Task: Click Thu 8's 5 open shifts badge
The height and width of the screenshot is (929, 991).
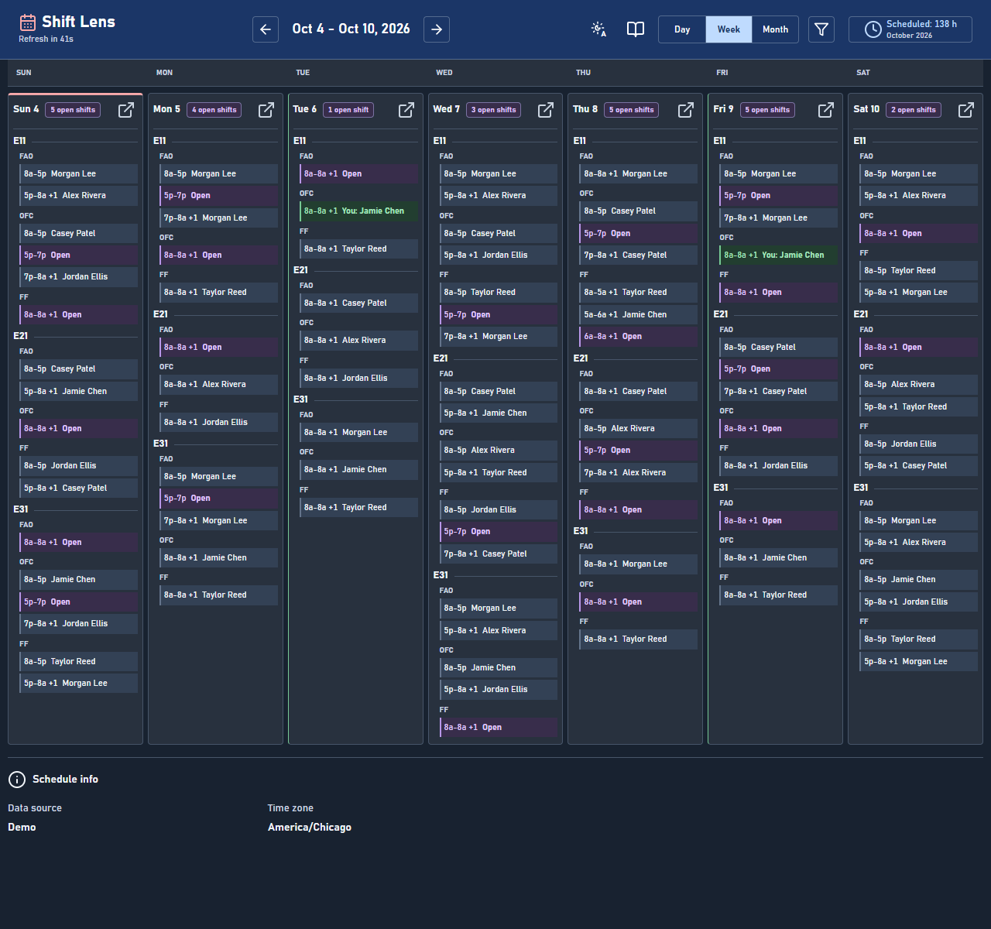Action: click(632, 110)
